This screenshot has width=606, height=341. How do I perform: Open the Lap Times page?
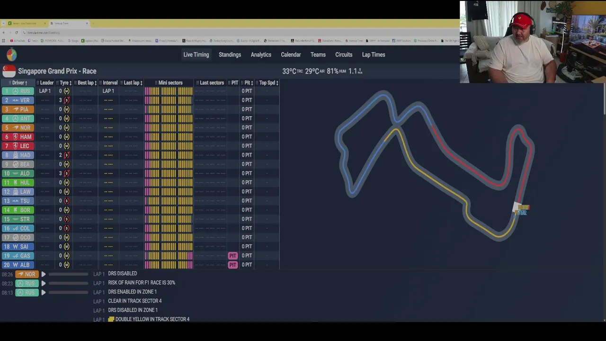374,54
